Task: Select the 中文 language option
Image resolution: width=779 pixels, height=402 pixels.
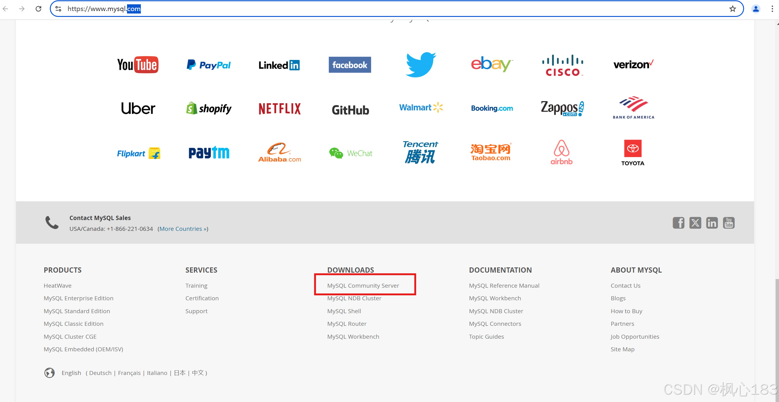Action: coord(198,373)
